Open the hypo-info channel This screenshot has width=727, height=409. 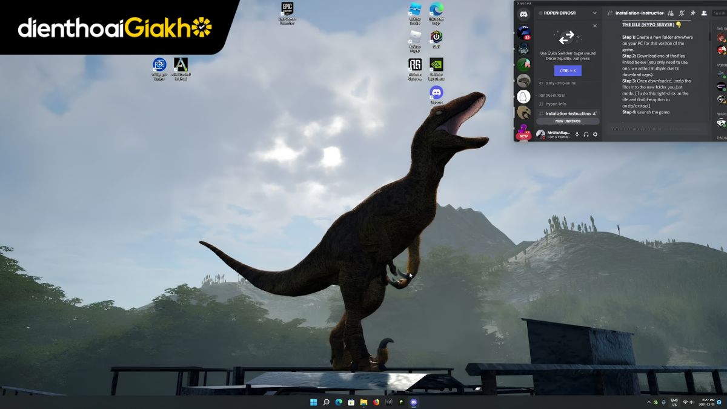pyautogui.click(x=568, y=104)
